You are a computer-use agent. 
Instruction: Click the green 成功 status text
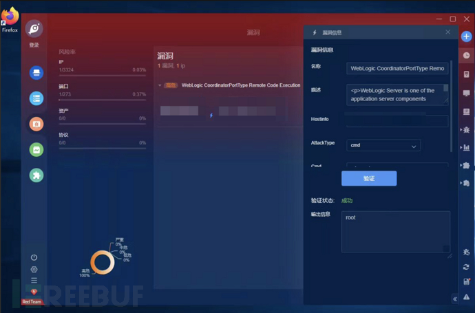coord(347,200)
